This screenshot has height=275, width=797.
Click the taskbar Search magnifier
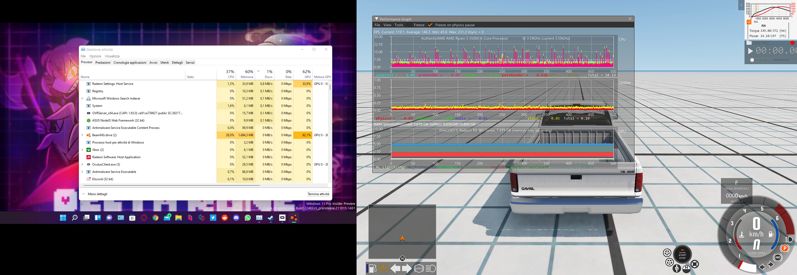pyautogui.click(x=74, y=218)
